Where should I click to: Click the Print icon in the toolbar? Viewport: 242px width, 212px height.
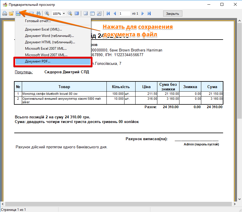click(x=5, y=14)
